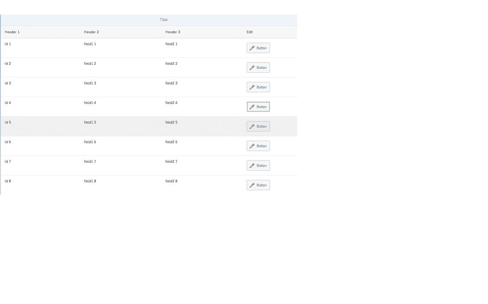
Task: Click the pencil edit icon for Id 3
Action: coord(252,87)
